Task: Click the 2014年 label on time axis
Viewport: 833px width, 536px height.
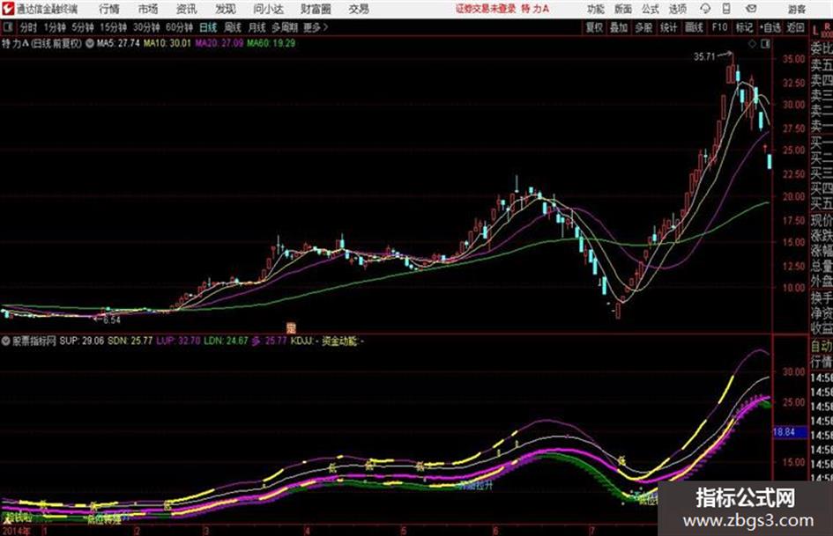Action: pos(17,531)
